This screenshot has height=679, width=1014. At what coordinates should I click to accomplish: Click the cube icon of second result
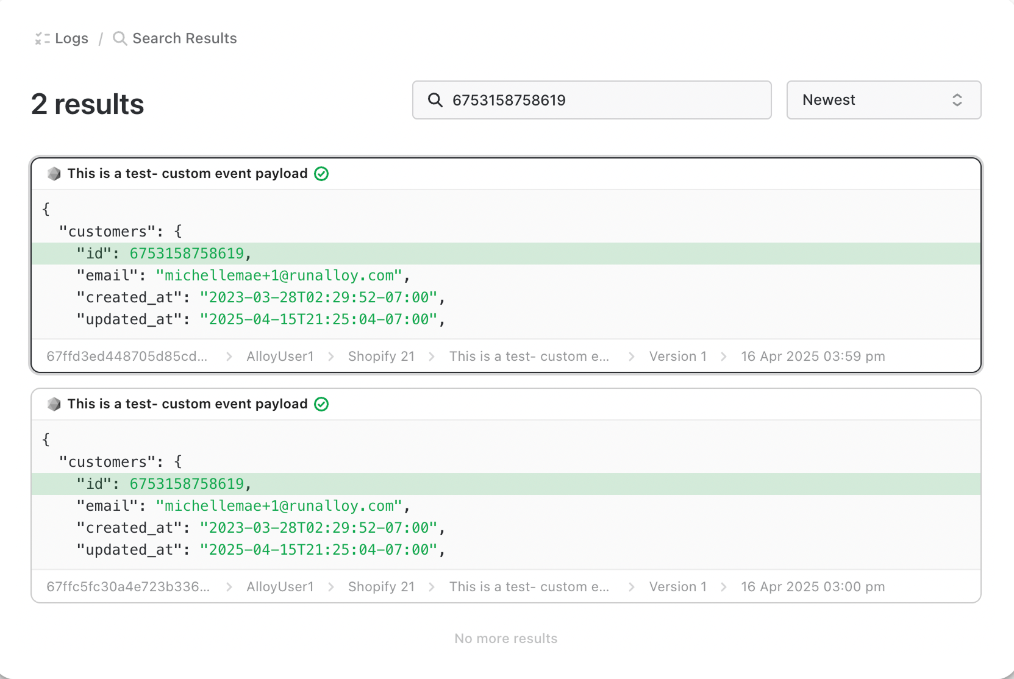(54, 404)
